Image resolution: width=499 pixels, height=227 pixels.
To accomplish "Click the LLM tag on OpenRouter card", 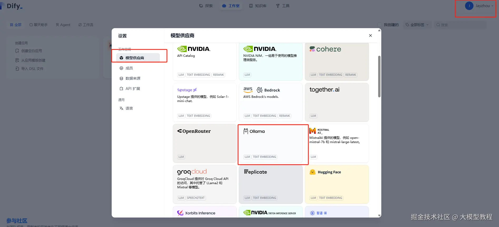I will 181,157.
